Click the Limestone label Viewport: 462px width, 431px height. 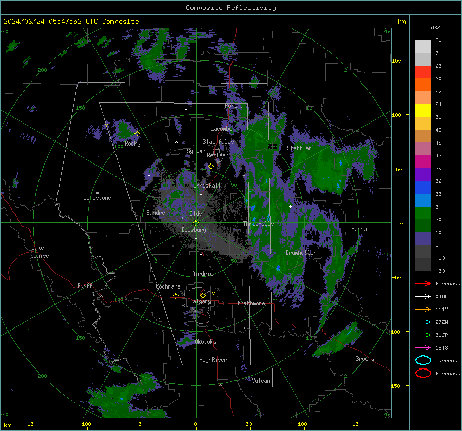(x=97, y=198)
